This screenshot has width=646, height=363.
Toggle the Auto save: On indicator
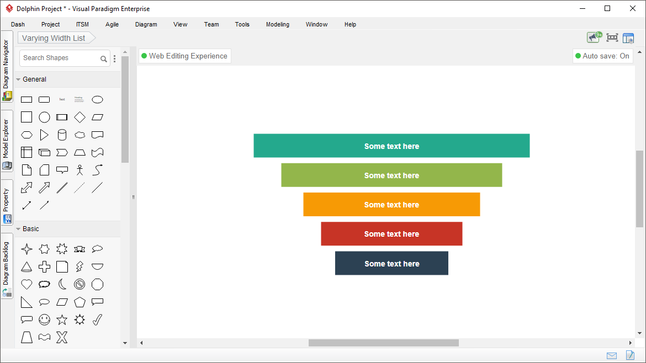[x=602, y=56]
